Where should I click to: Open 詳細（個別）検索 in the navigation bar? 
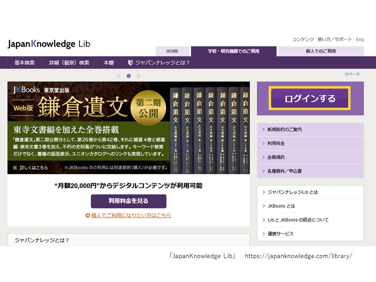tap(69, 63)
